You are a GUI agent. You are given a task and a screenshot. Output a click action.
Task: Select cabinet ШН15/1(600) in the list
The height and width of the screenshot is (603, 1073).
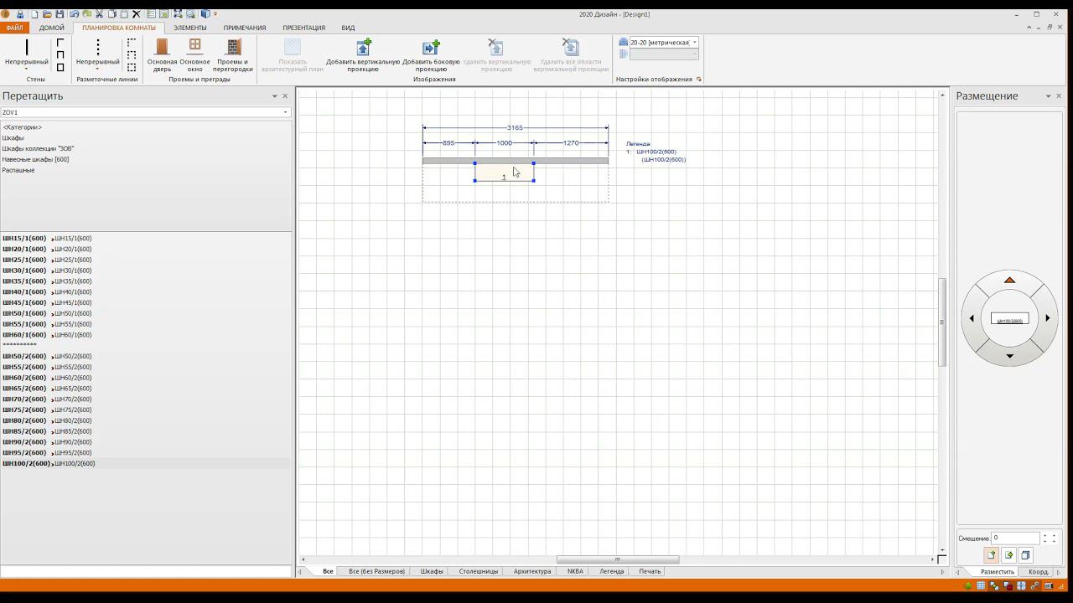tap(47, 239)
